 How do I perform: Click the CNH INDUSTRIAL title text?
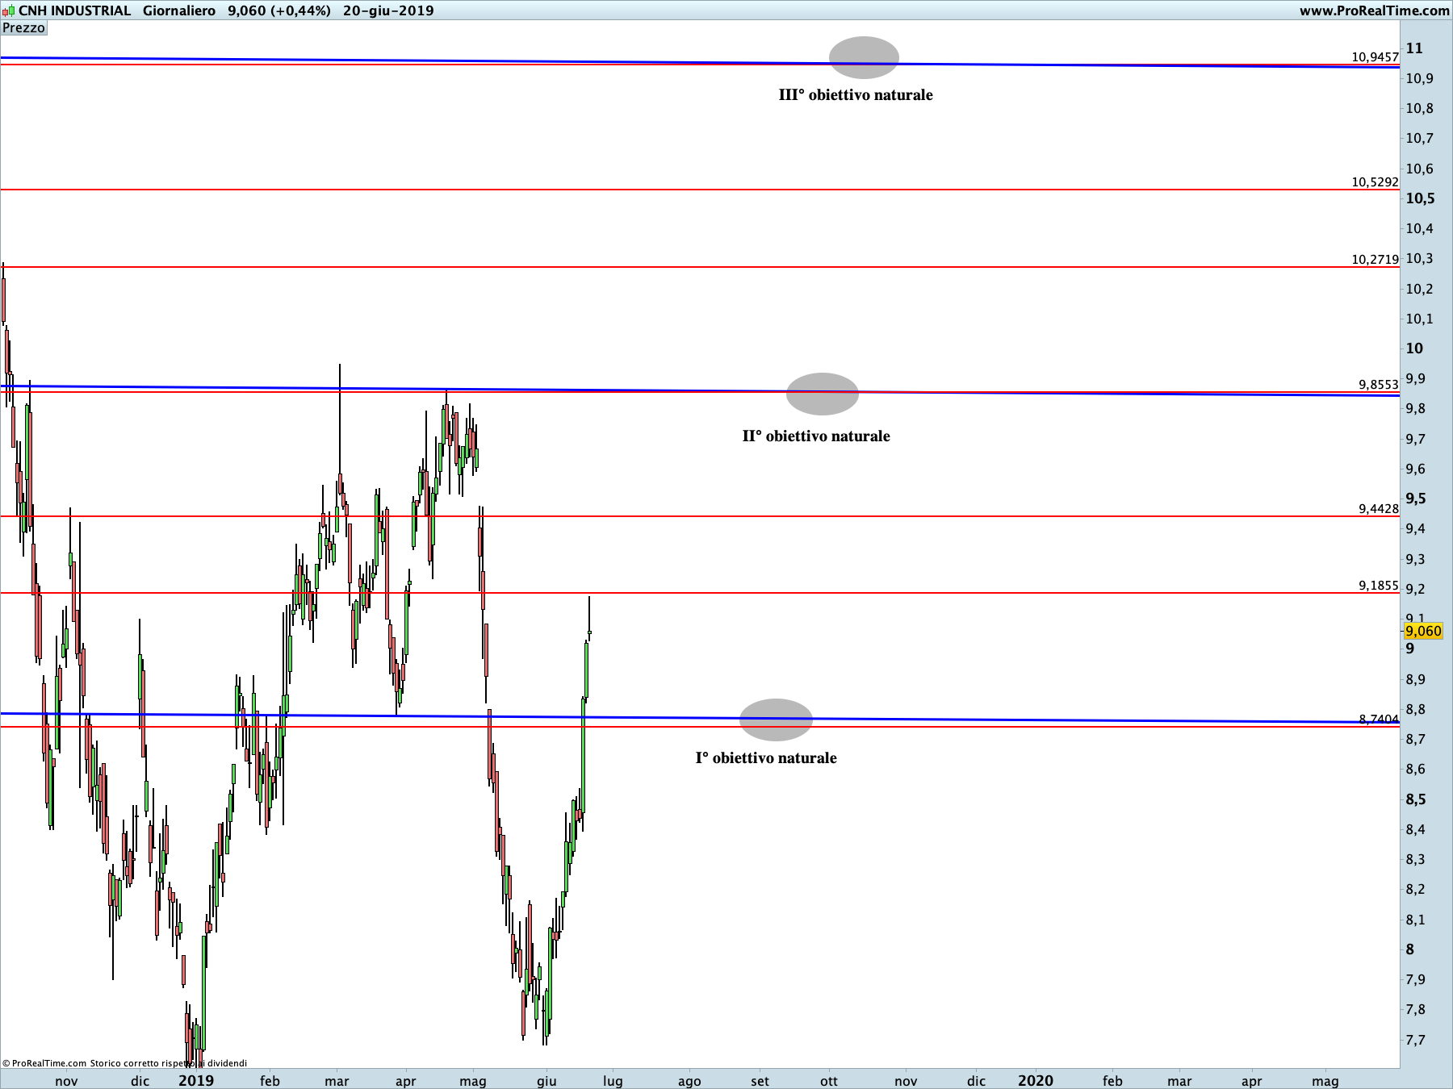(x=75, y=10)
